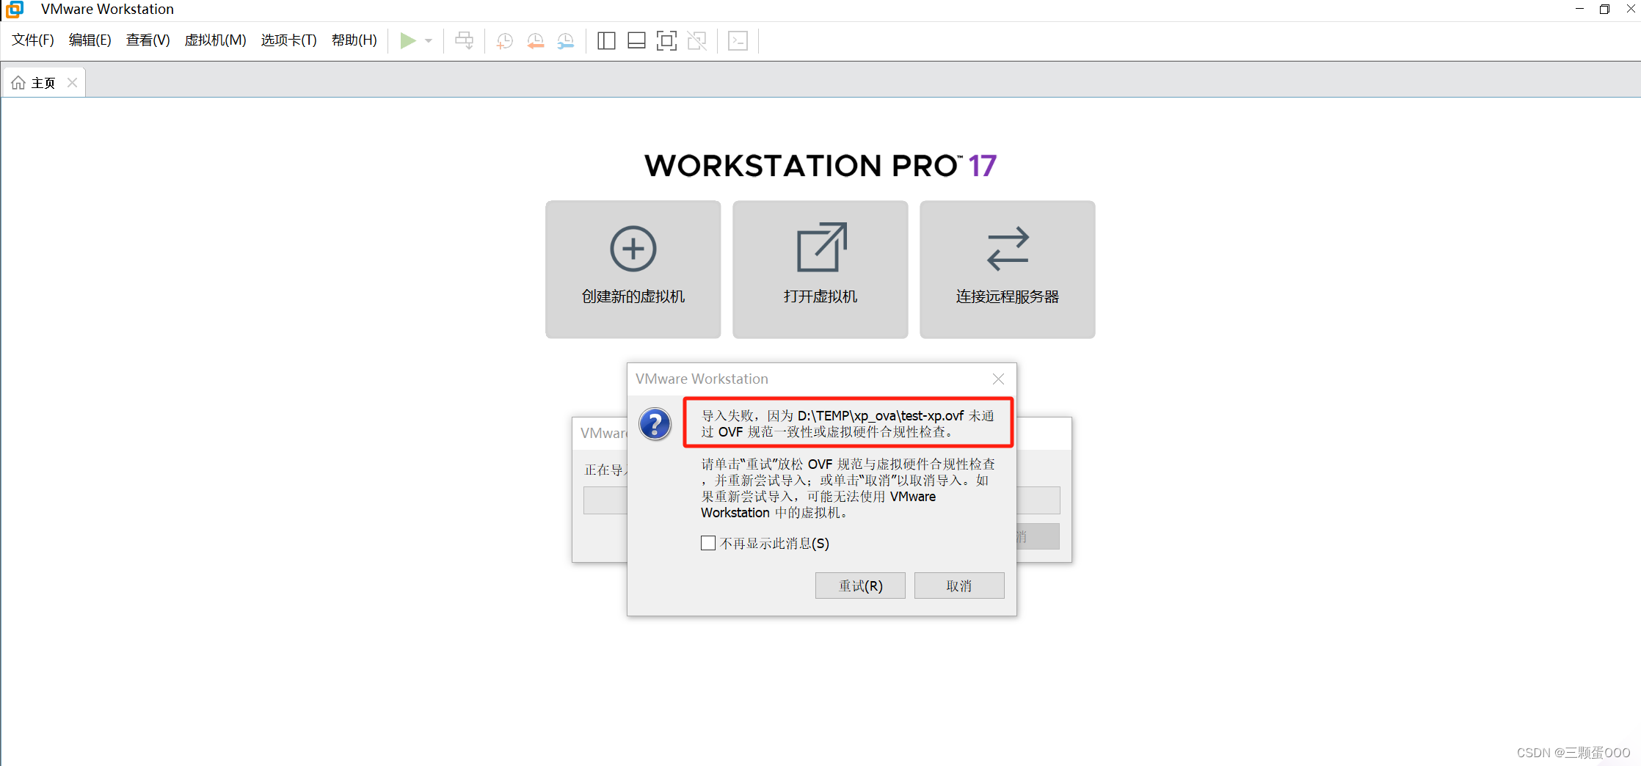Click the VMware Workstation app logo icon
Viewport: 1641px width, 766px height.
pos(14,9)
